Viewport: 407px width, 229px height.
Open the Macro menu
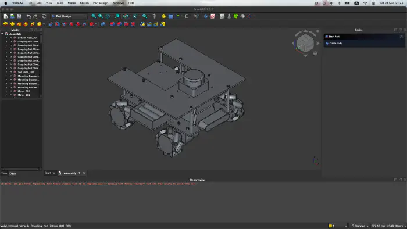[x=72, y=3]
